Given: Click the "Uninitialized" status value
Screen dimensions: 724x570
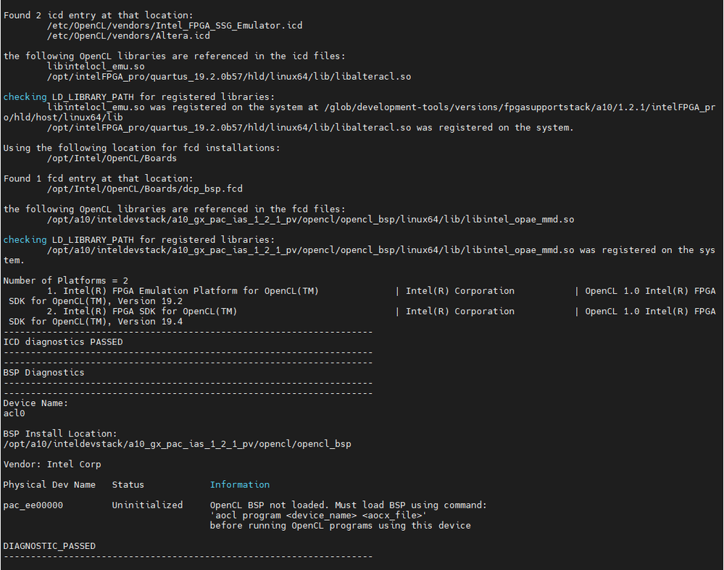Looking at the screenshot, I should point(147,505).
